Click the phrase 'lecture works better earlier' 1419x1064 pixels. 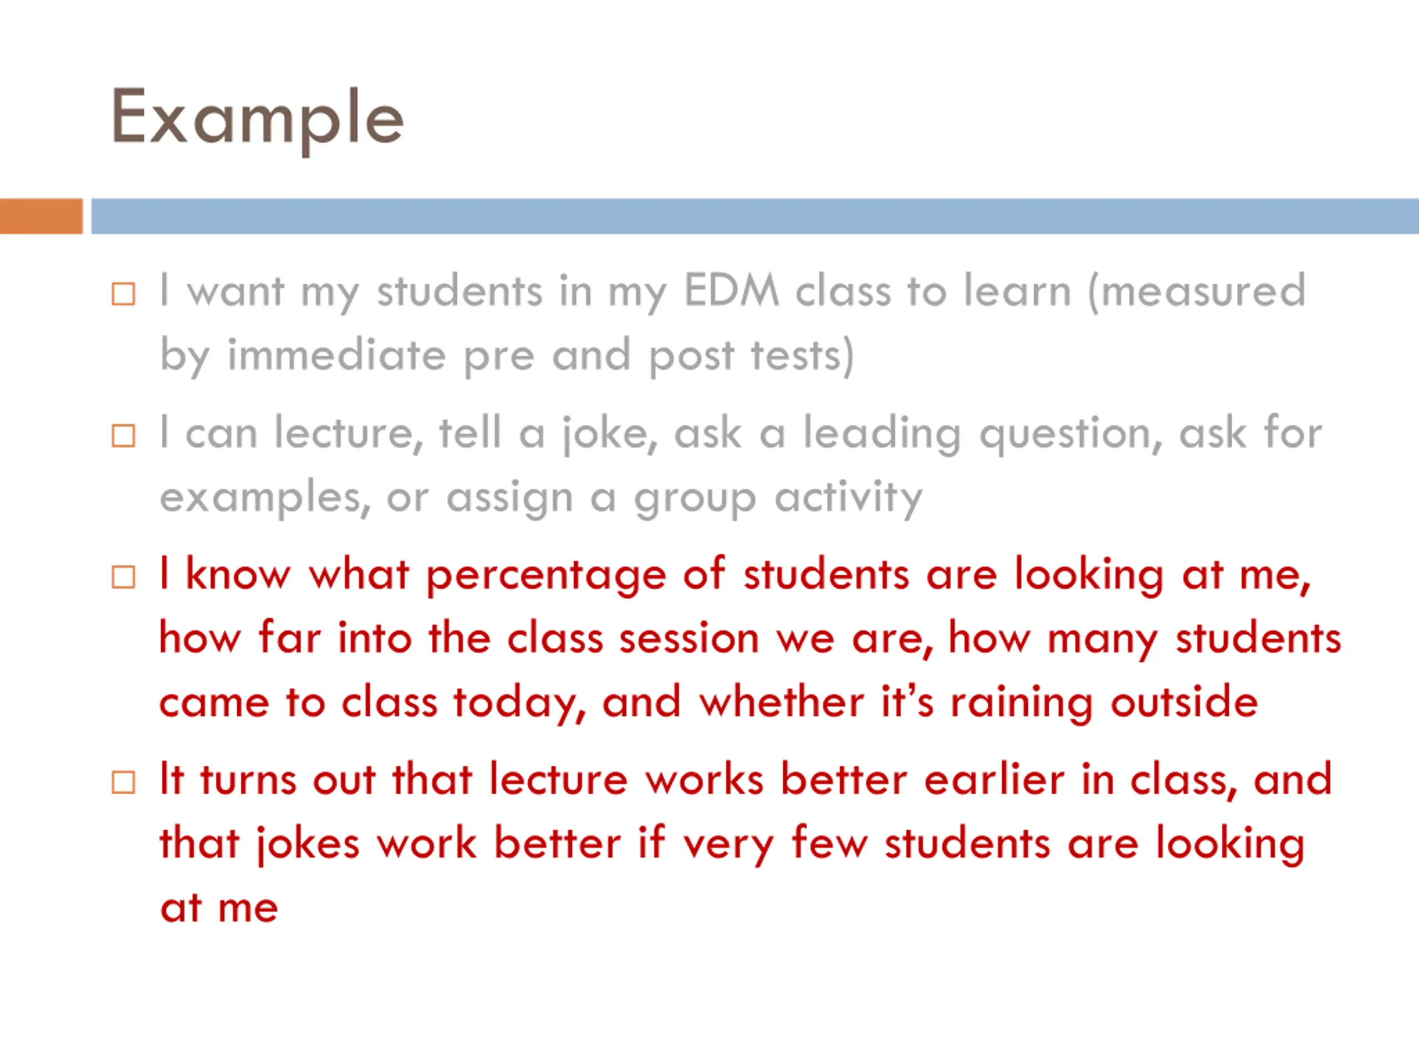coord(777,780)
